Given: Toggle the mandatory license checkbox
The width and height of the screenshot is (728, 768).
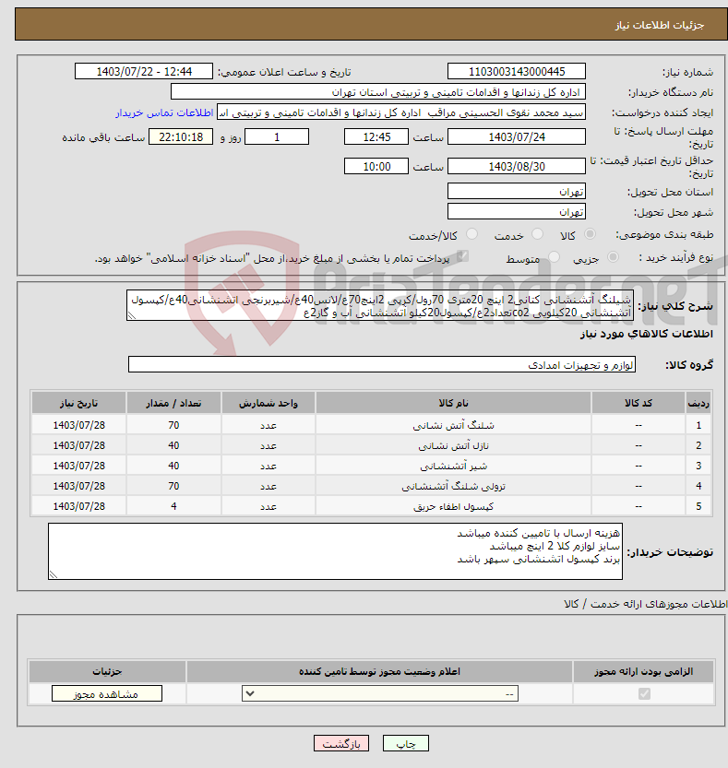Looking at the screenshot, I should (x=644, y=693).
